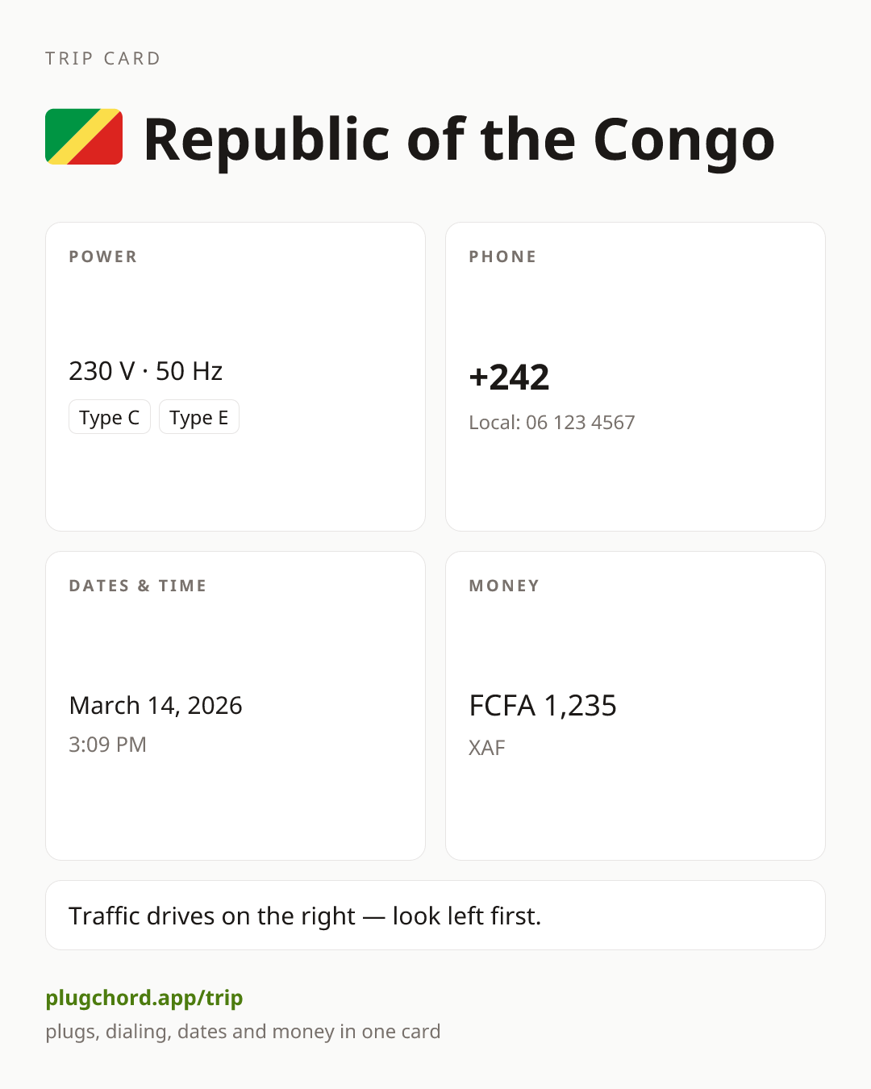Click the March 14, 2026 date
The image size is (871, 1089).
156,705
